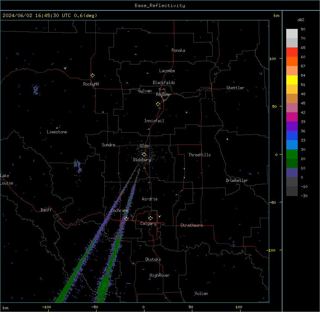This screenshot has width=320, height=312.
Task: Select the yellow diamond marker between Olds and Didsbury
Action: click(x=144, y=155)
